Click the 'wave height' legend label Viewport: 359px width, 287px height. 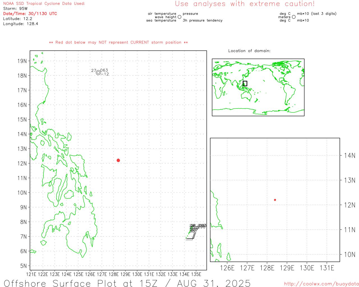(165, 17)
